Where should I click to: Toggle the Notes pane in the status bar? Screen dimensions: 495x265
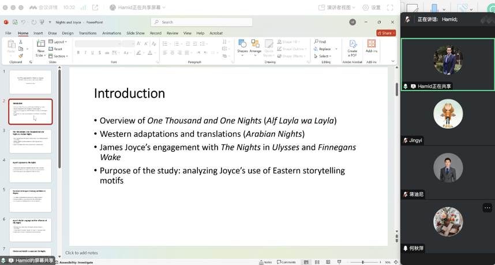click(x=265, y=262)
